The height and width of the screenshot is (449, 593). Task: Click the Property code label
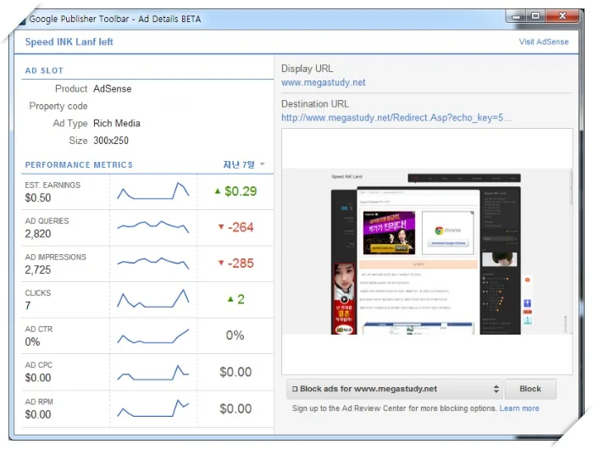(58, 106)
